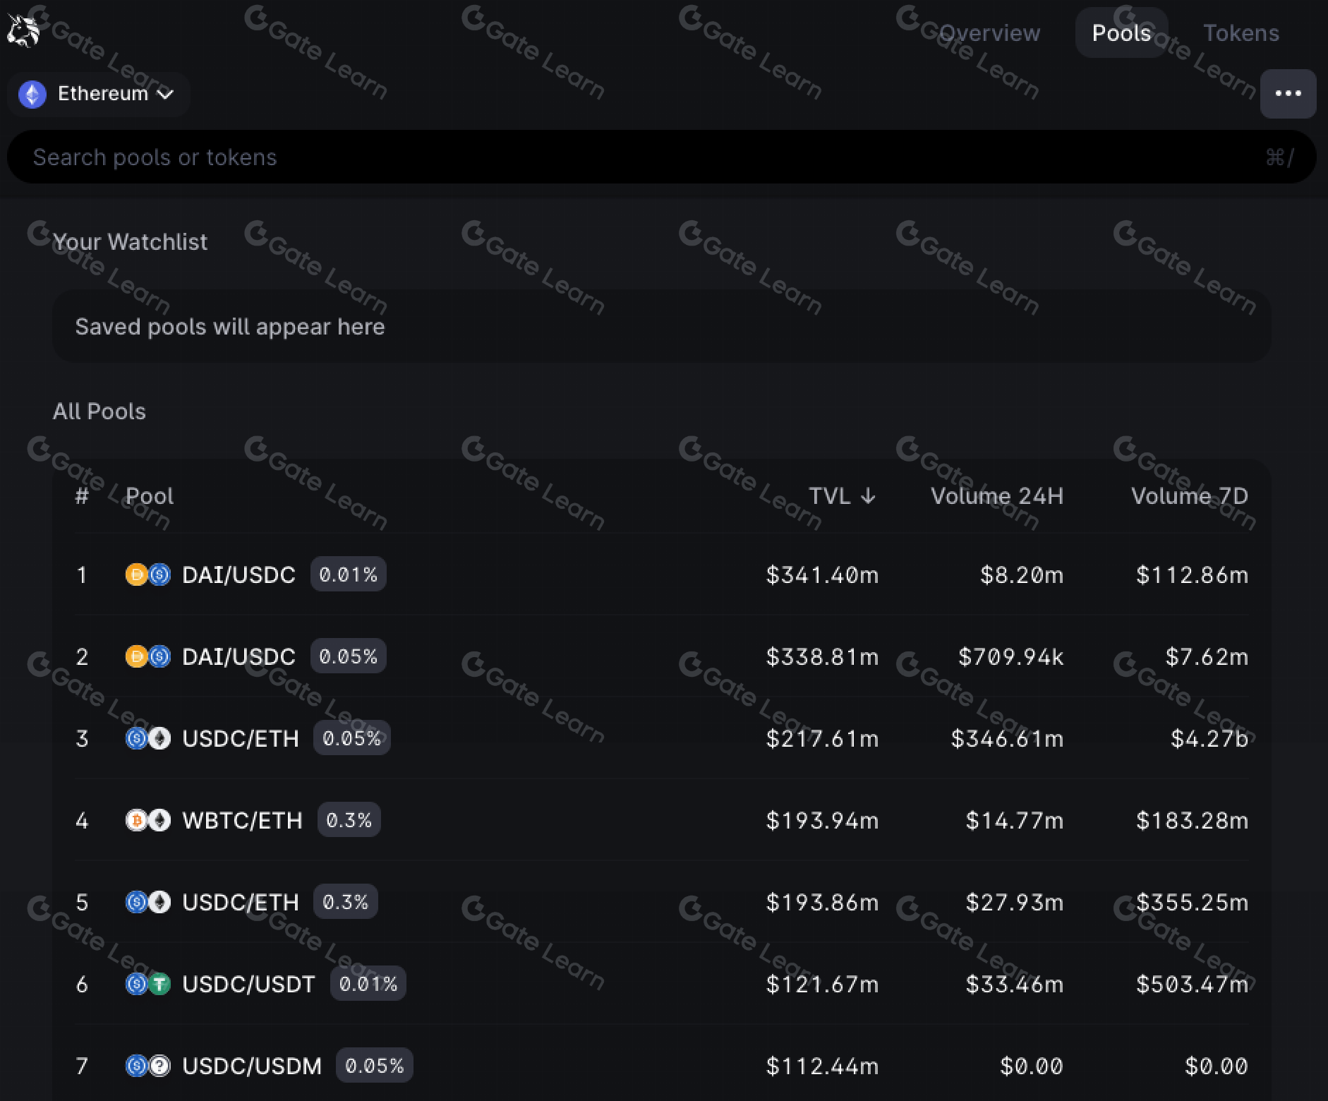Screen dimensions: 1328x1101
Task: Open the USDC/ETH 0.3% pool
Action: (x=240, y=902)
